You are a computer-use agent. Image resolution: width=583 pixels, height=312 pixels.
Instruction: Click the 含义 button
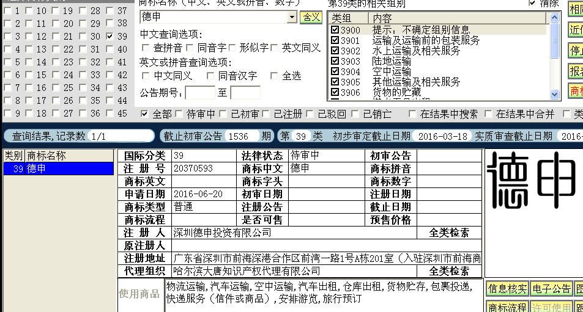click(x=311, y=17)
